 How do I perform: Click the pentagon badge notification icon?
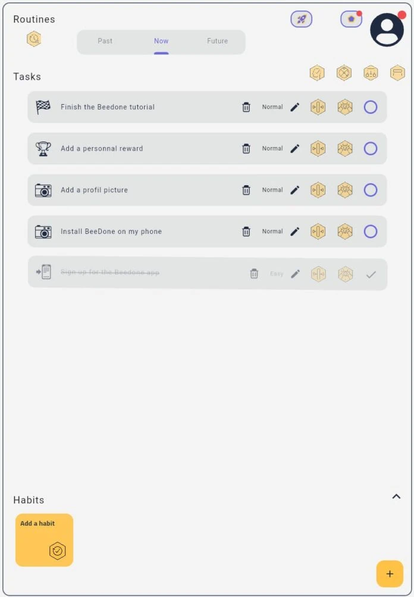click(351, 19)
